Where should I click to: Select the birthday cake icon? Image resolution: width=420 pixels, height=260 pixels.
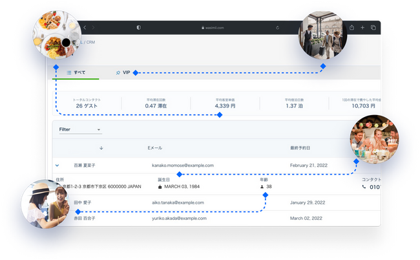pyautogui.click(x=160, y=187)
